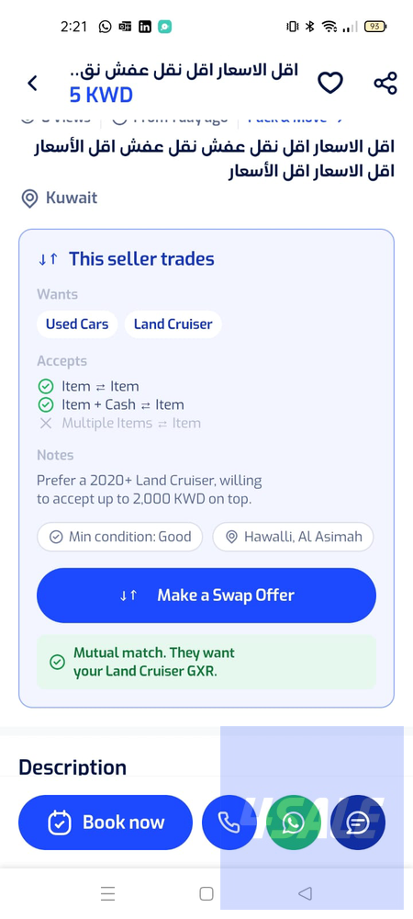The height and width of the screenshot is (919, 413).
Task: Contact seller through WhatsApp icon
Action: [293, 823]
